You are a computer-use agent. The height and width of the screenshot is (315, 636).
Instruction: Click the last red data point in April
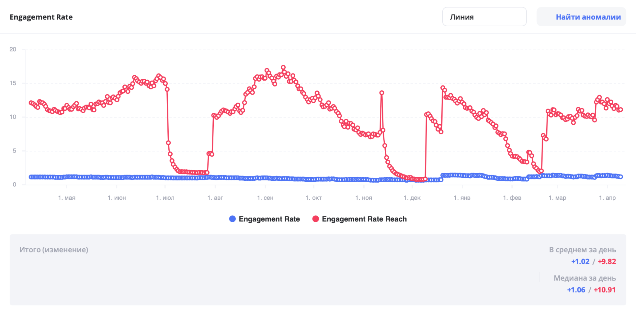620,109
